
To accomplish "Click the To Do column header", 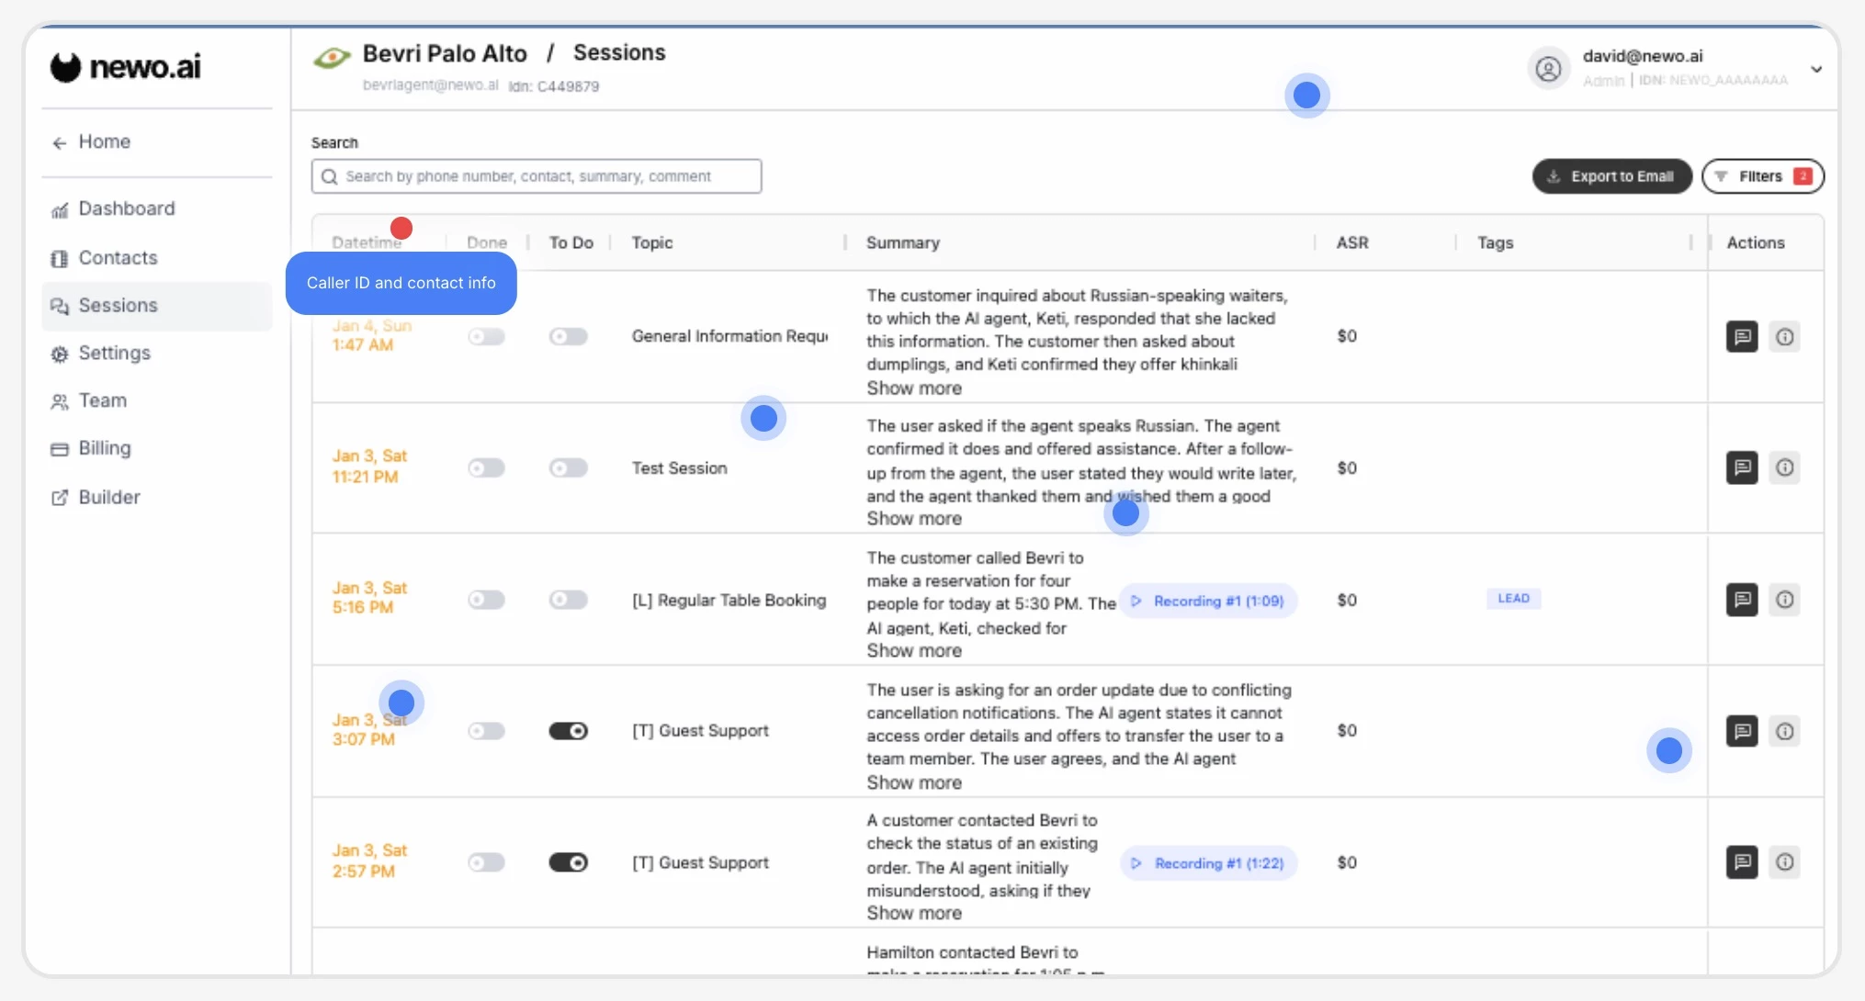I will [571, 242].
